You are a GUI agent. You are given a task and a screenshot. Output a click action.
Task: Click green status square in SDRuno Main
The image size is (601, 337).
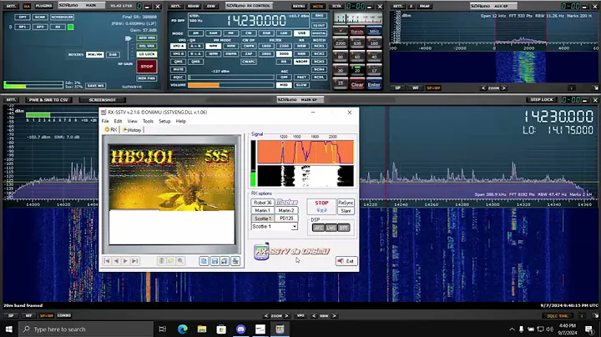70,27
